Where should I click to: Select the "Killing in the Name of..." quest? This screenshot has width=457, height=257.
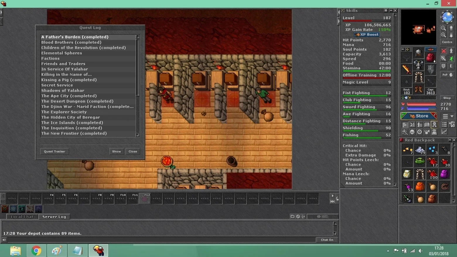pyautogui.click(x=88, y=74)
